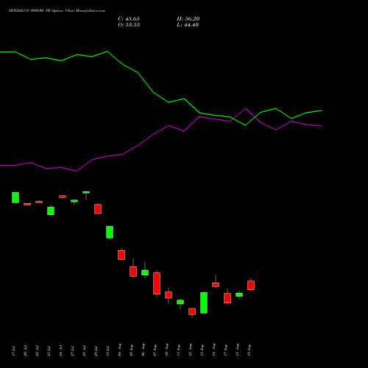368x368 pixels.
Task: Select the red candlestick above 04 Aug
Action: 121,255
